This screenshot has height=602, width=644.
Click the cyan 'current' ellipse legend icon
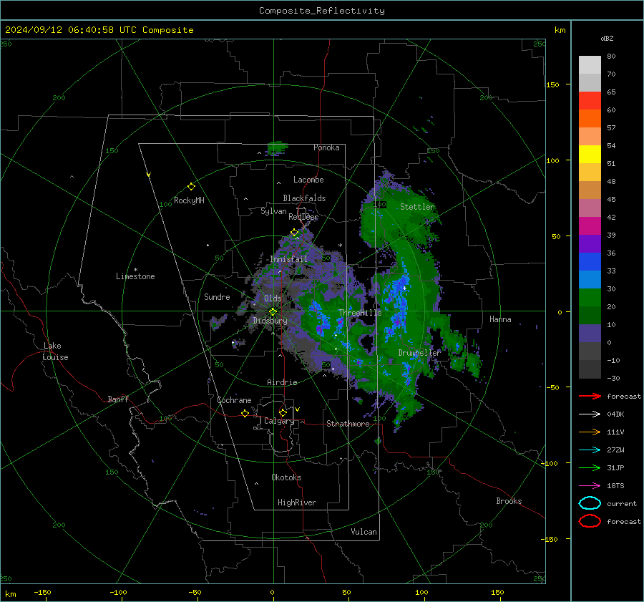tap(590, 503)
